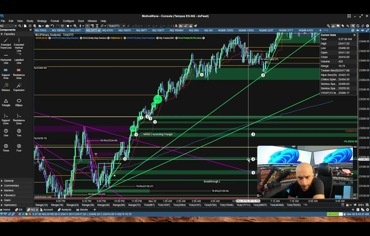Switch to the NQM6 233T chart tab
Viewport: 370px width, 236px height.
[266, 30]
